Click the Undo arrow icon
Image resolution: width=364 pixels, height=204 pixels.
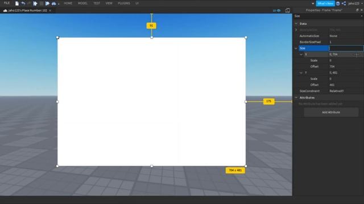tap(23, 3)
